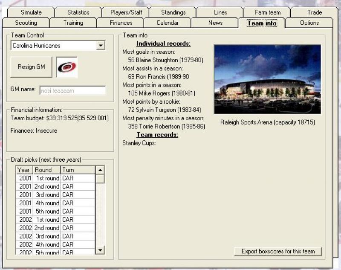Click the 'Finances: Insecure' text
The image size is (341, 270).
[34, 131]
